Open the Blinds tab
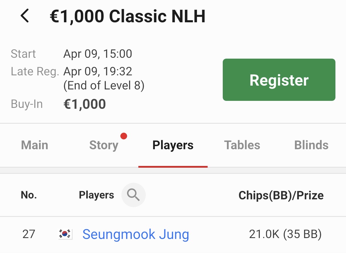The width and height of the screenshot is (346, 253). coord(311,145)
